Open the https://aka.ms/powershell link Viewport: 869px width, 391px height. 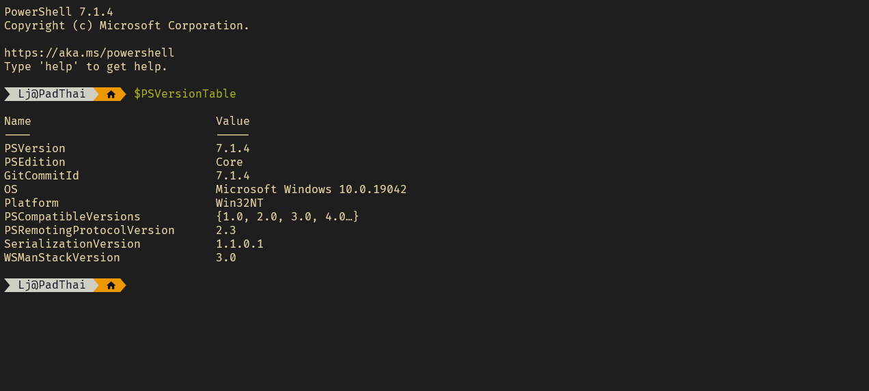point(89,53)
